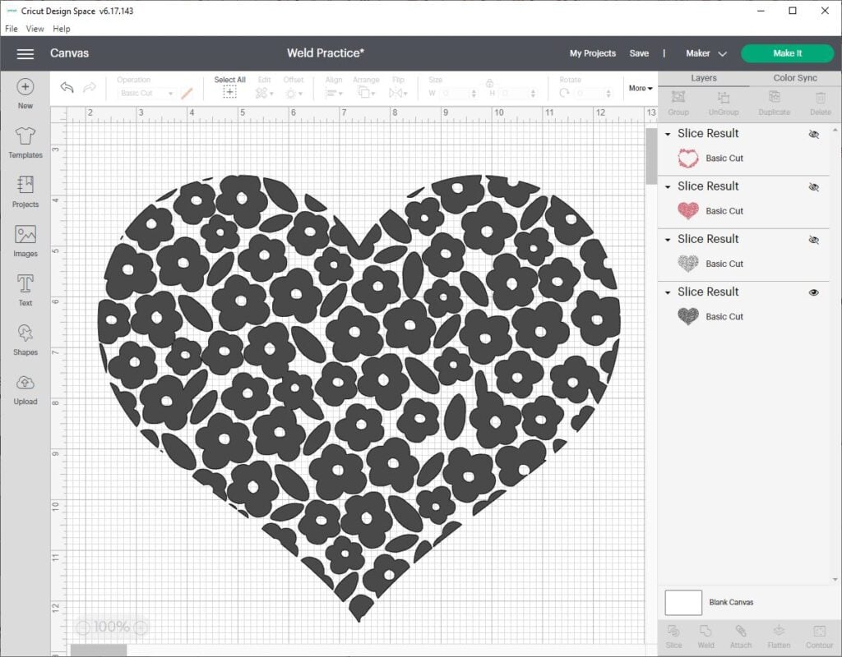
Task: Open the More toolbar dropdown
Action: coord(640,88)
